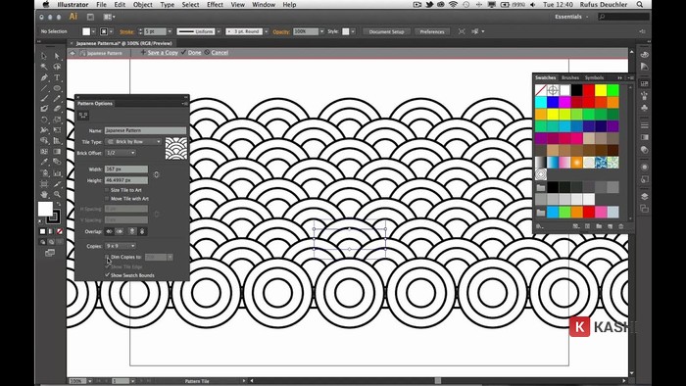
Task: Open the Swatch Libraries menu icon
Action: [540, 226]
